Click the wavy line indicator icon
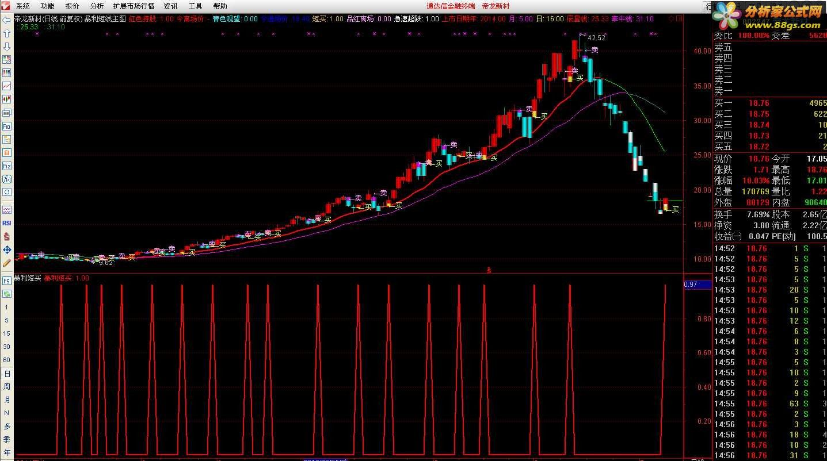 [7, 210]
